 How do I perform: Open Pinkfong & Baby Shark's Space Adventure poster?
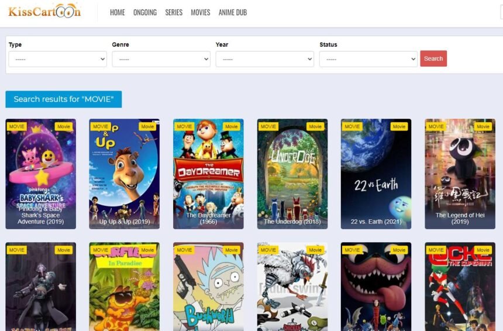point(41,174)
